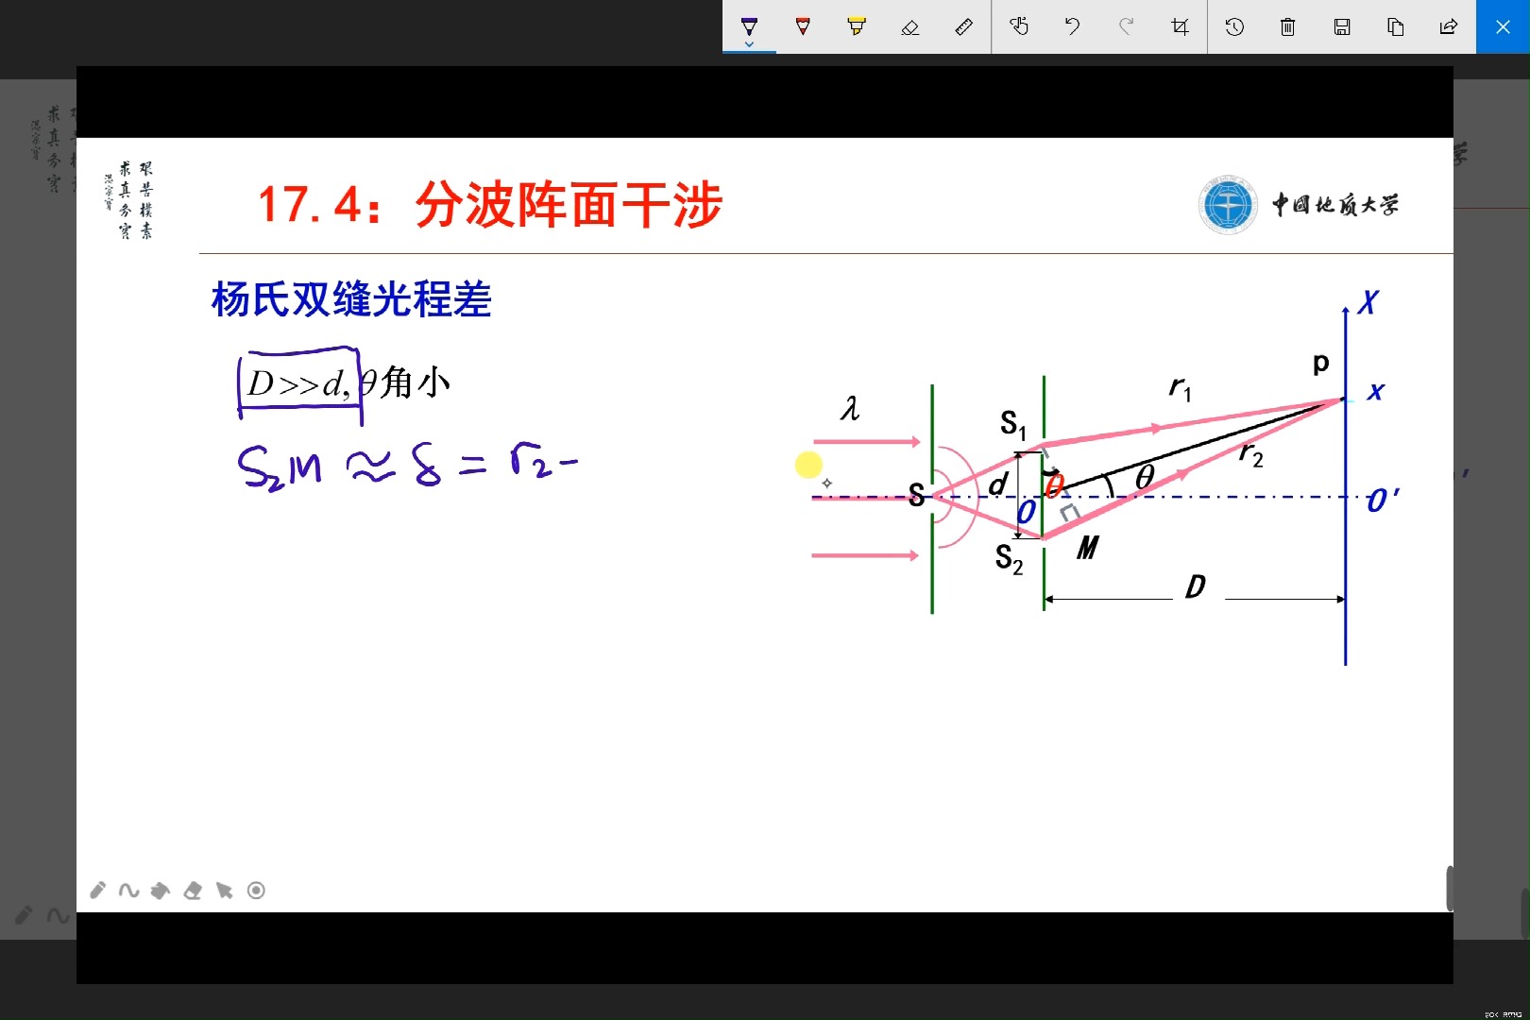
Task: Save the sketch with floppy icon
Action: point(1342,26)
